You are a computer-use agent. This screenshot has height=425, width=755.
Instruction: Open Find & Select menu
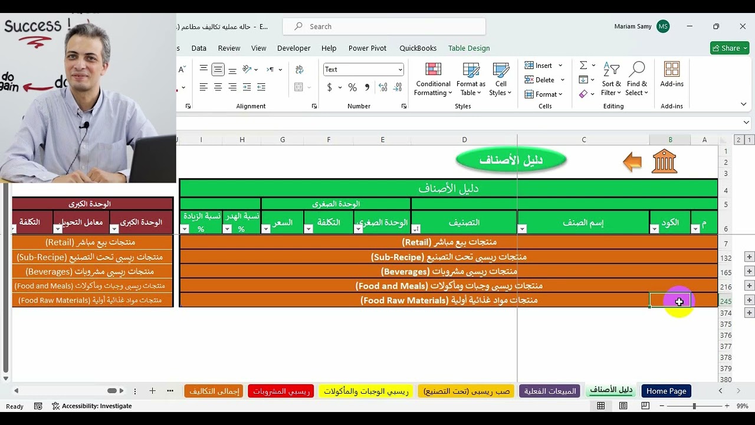(636, 79)
